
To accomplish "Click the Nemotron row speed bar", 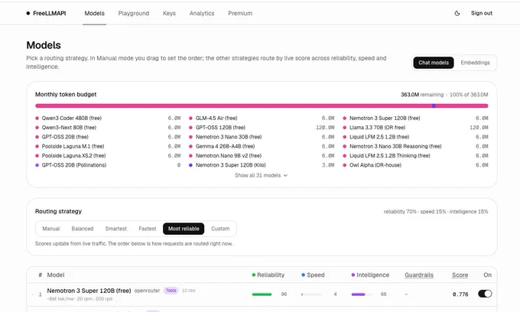I will coord(311,294).
